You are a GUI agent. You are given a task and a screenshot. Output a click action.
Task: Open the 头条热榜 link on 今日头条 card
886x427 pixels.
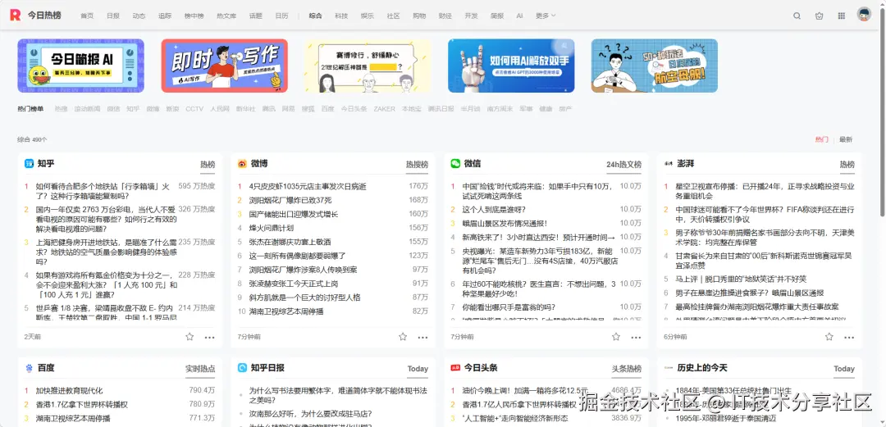[x=627, y=369]
